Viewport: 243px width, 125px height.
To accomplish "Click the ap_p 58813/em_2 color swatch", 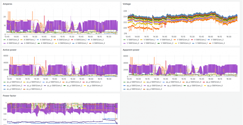I will 185,86.
